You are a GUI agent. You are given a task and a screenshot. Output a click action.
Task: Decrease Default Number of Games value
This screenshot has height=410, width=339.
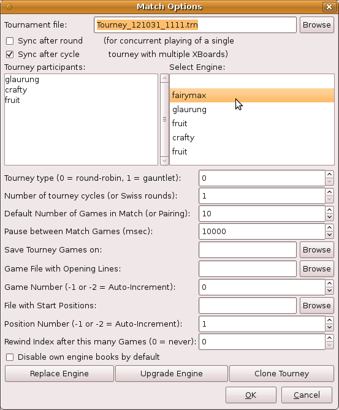329,218
